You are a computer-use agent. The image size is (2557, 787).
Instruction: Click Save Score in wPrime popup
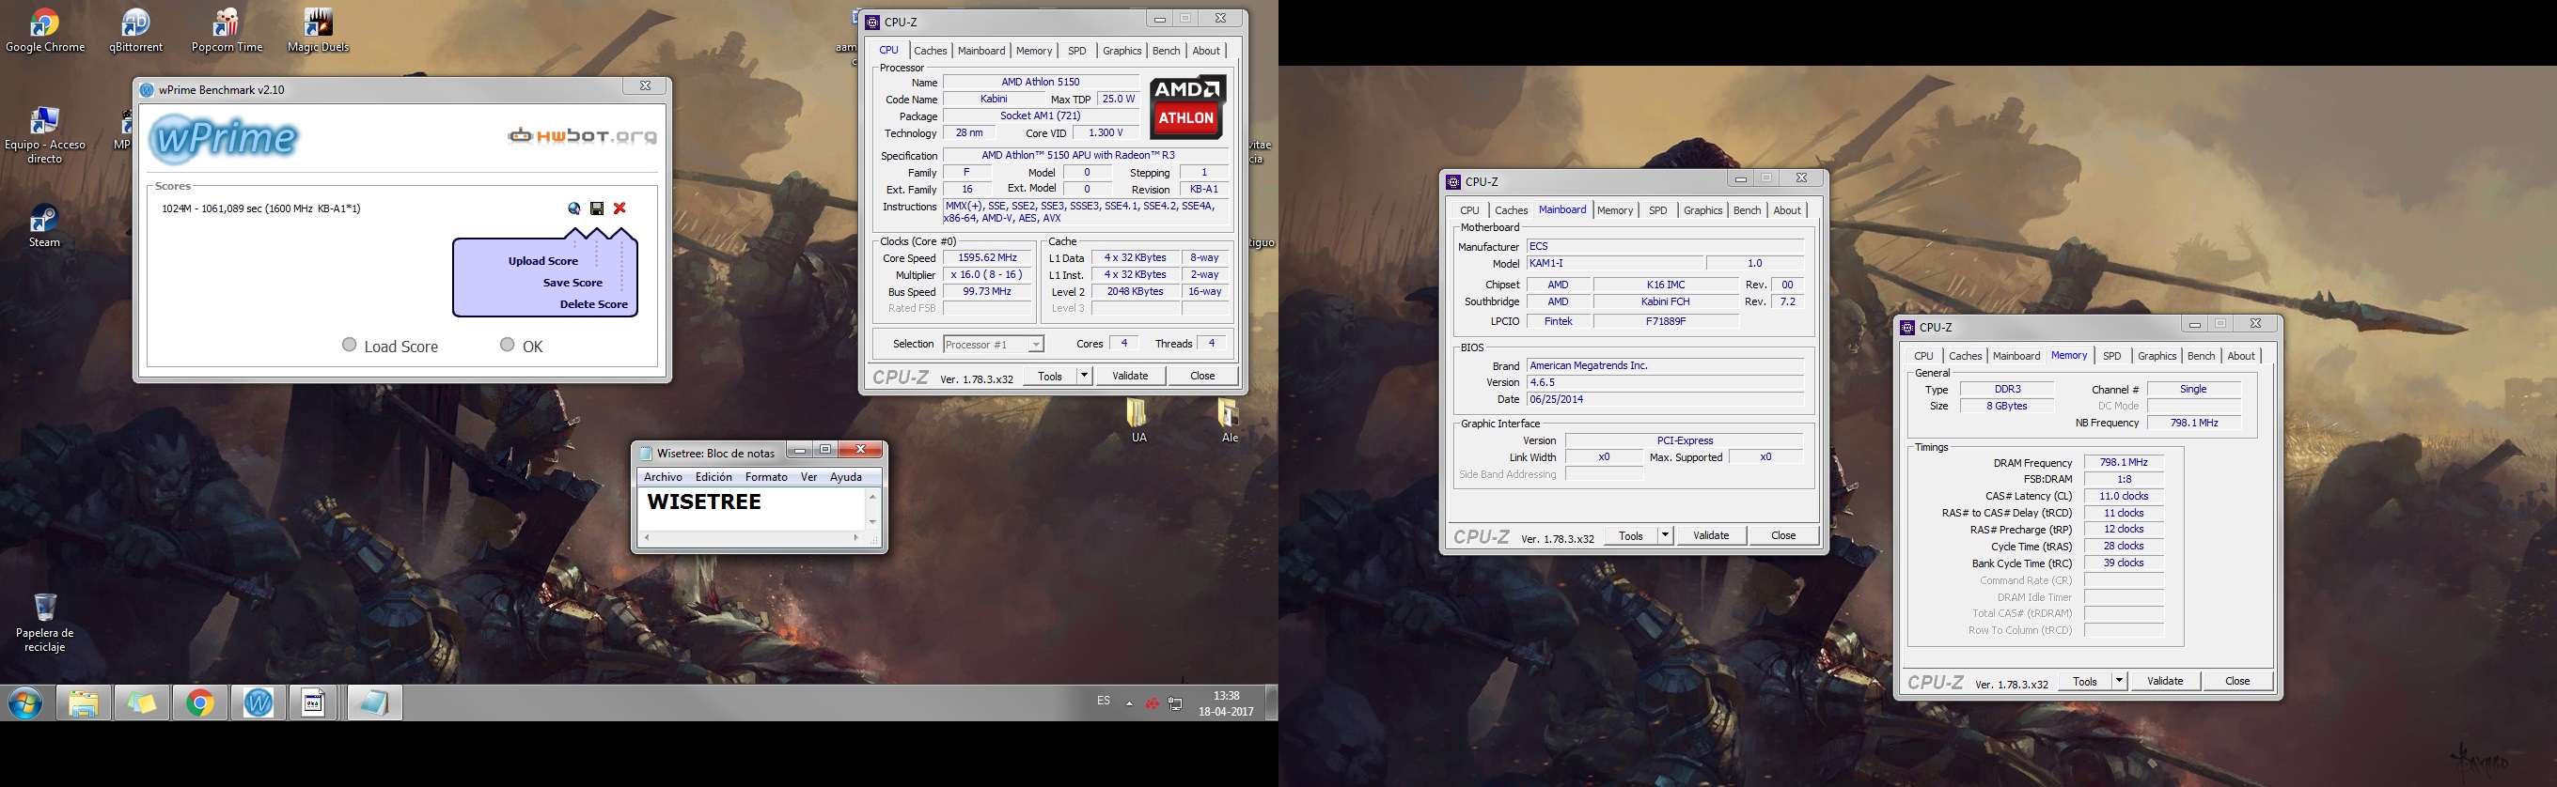[x=573, y=283]
